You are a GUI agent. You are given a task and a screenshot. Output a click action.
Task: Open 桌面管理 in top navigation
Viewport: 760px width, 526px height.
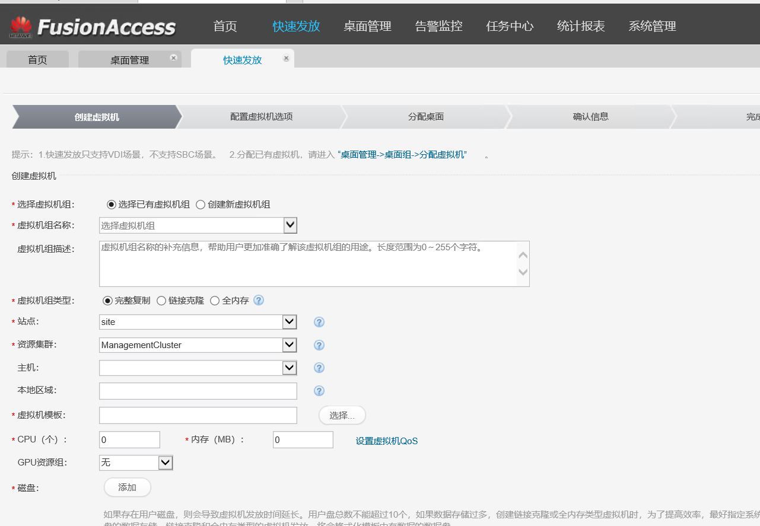tap(368, 26)
